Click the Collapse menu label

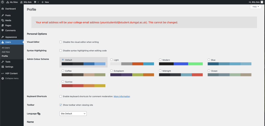pos(12,78)
